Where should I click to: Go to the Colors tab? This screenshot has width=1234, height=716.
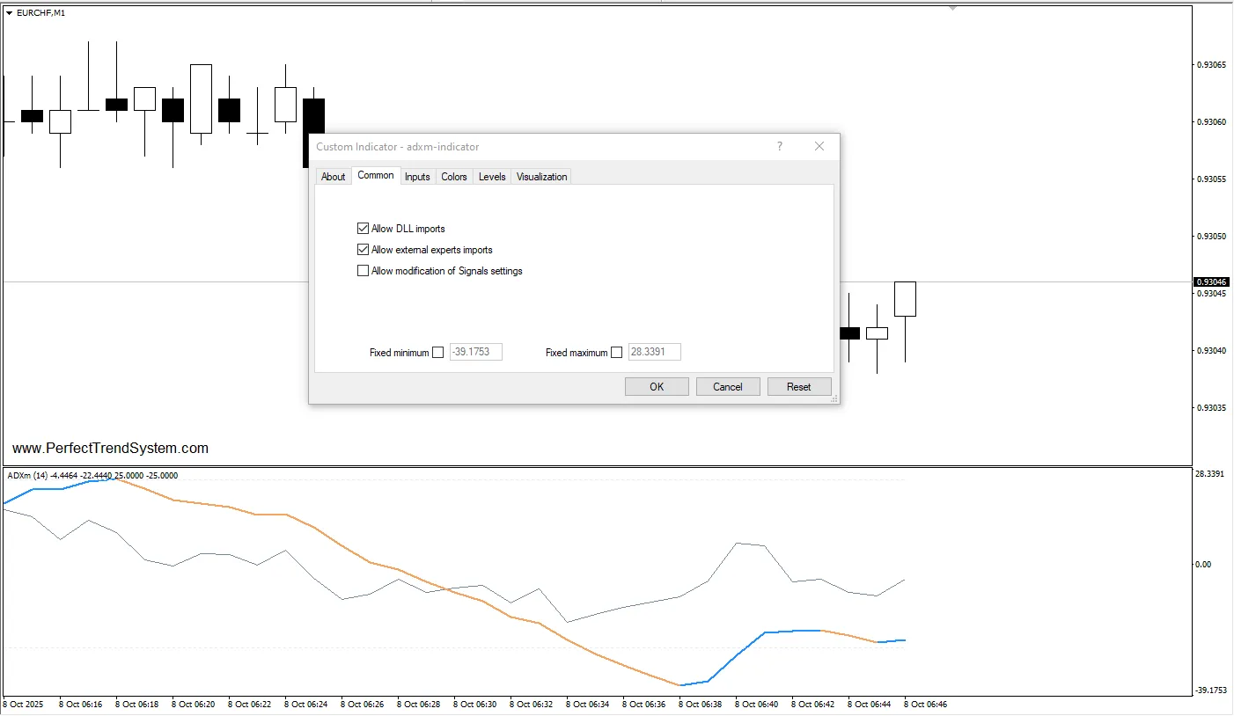point(454,177)
